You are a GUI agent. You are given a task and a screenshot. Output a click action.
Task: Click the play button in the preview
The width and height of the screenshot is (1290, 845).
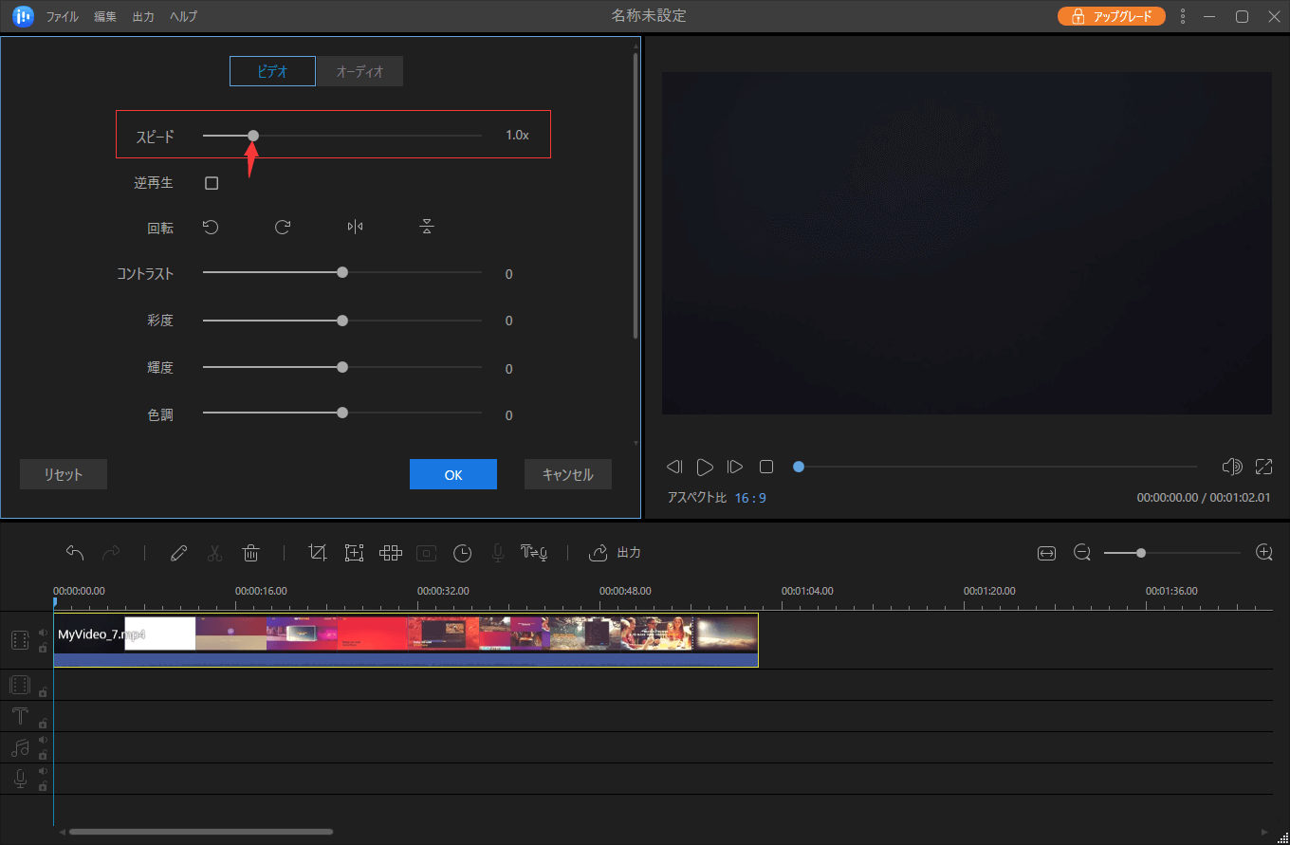pos(705,467)
